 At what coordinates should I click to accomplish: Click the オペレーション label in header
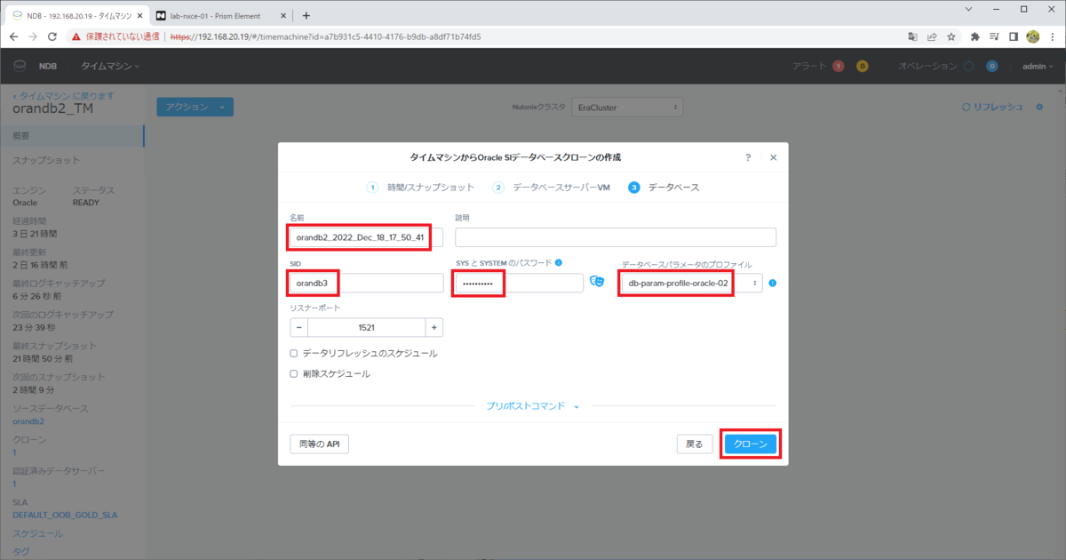927,66
